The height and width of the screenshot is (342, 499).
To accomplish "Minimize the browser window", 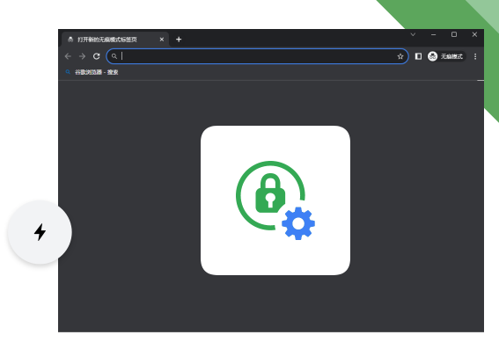I will 434,34.
